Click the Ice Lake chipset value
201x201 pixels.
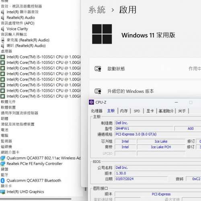pos(161,142)
